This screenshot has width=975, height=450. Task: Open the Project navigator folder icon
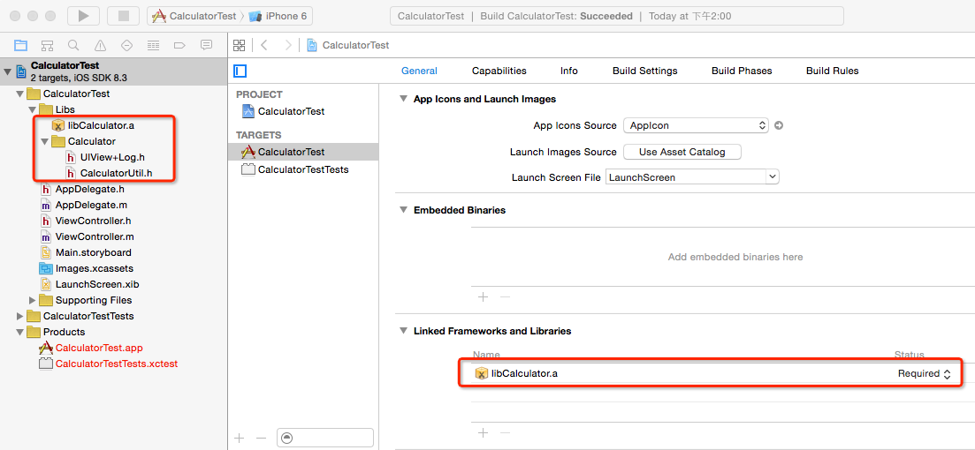[20, 45]
